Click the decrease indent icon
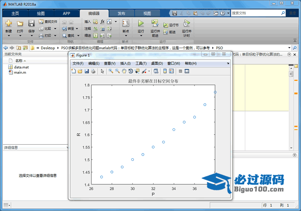 click(109, 35)
